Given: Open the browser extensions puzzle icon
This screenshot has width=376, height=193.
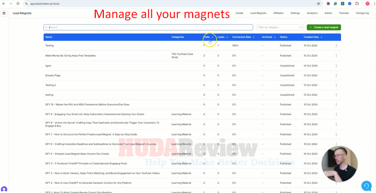Looking at the screenshot, I should [357, 3].
